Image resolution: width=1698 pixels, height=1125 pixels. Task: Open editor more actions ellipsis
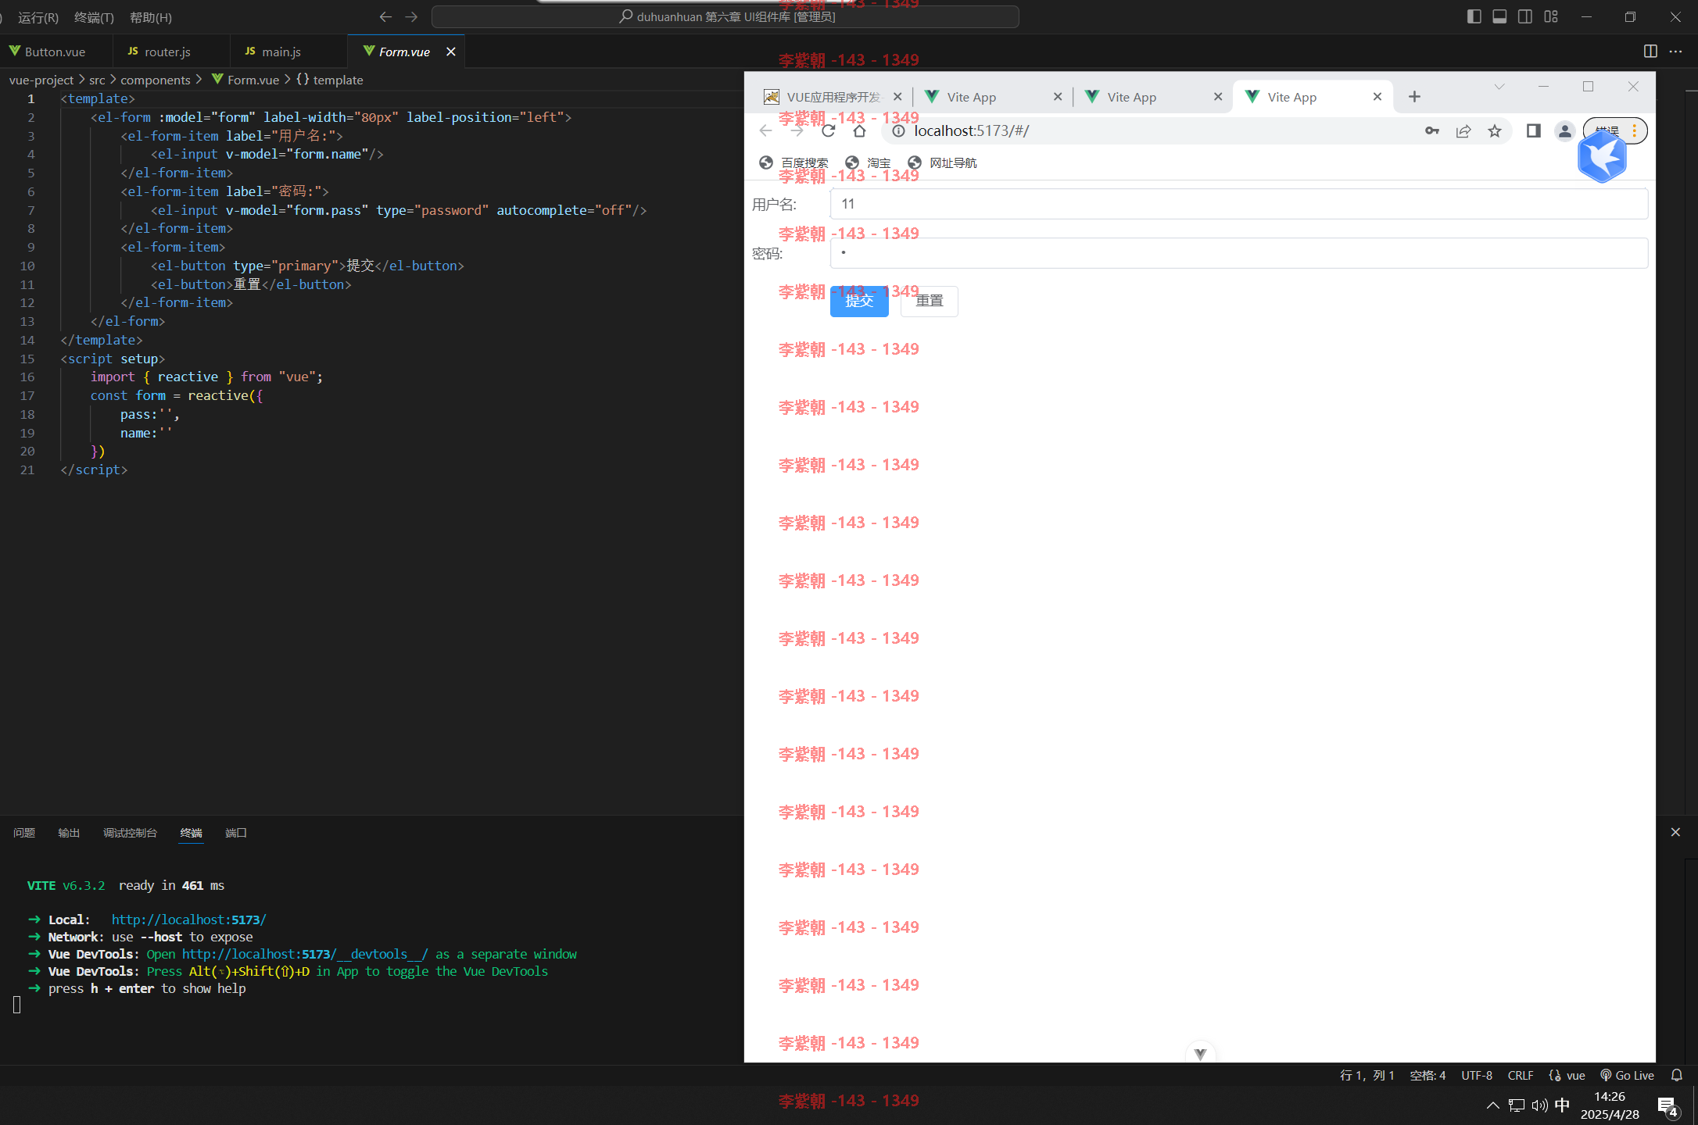pyautogui.click(x=1675, y=51)
